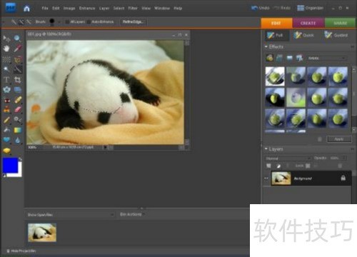This screenshot has height=257, width=357.
Task: Collapse the Layers panel
Action: [x=266, y=149]
